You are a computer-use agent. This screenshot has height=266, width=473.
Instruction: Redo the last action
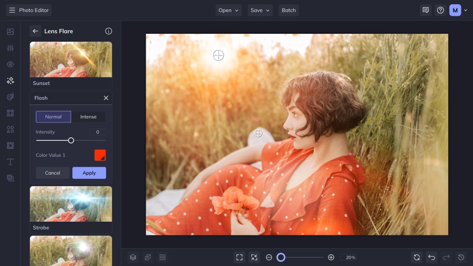(x=447, y=257)
